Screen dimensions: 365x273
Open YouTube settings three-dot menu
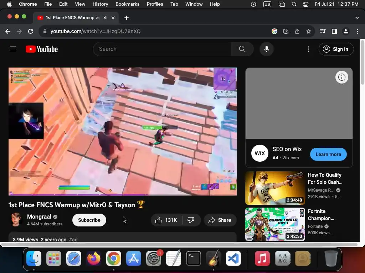point(309,49)
